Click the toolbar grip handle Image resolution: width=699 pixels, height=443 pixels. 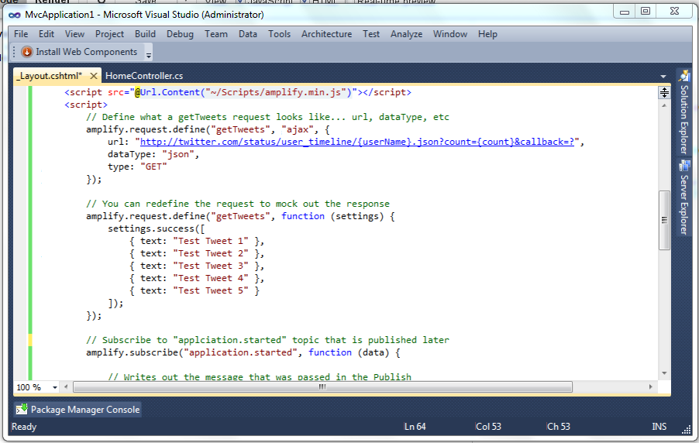[14, 52]
